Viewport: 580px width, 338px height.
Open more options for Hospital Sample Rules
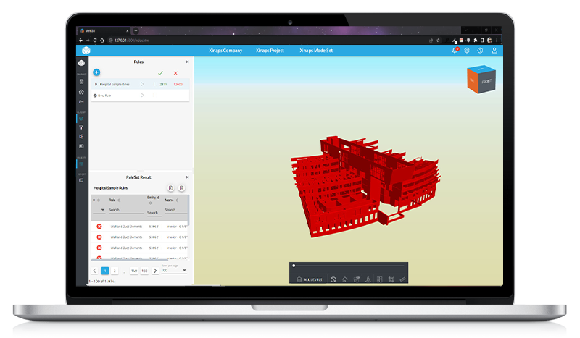[x=154, y=84]
